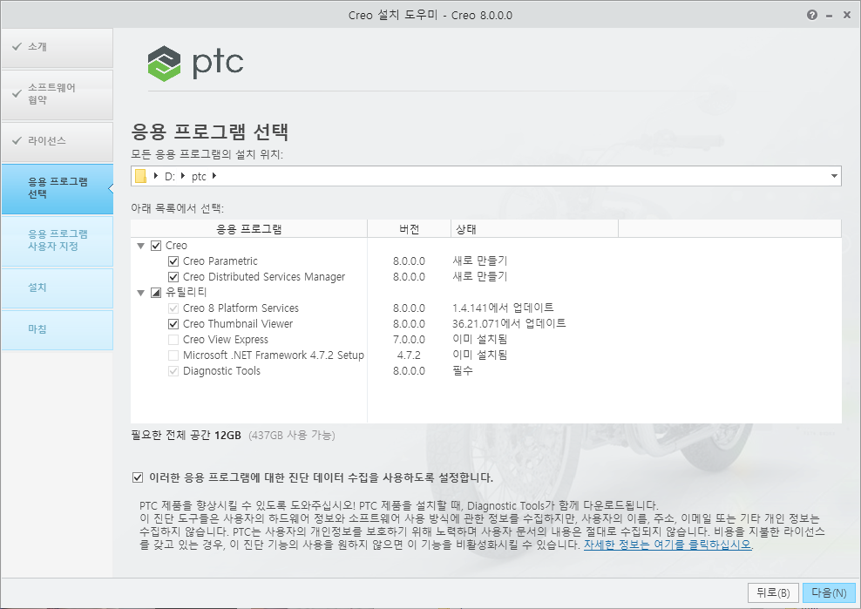This screenshot has height=609, width=861.
Task: Click the help question mark icon
Action: (812, 16)
